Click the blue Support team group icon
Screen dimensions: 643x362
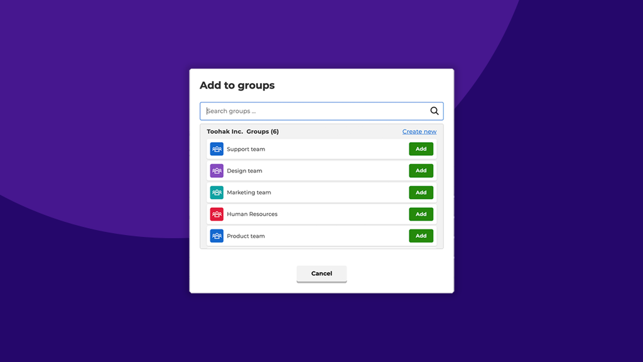click(217, 149)
